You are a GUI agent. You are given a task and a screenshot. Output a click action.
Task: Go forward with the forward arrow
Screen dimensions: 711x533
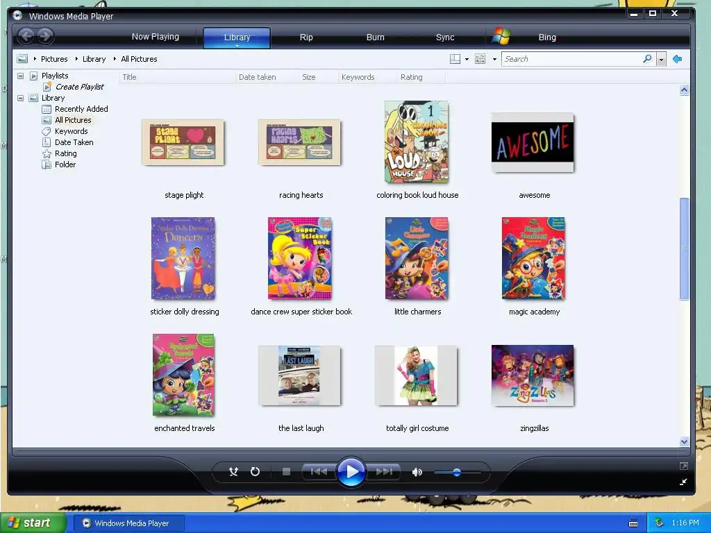coord(45,36)
